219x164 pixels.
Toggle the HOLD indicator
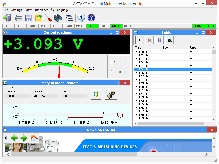pos(128,26)
